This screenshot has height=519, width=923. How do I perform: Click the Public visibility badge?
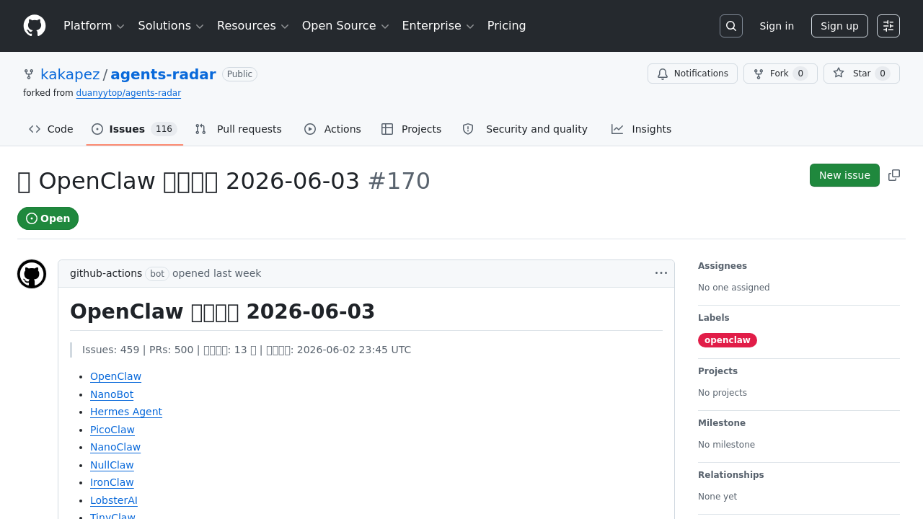click(x=239, y=74)
